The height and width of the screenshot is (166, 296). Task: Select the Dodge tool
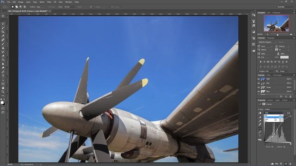click(x=3, y=68)
